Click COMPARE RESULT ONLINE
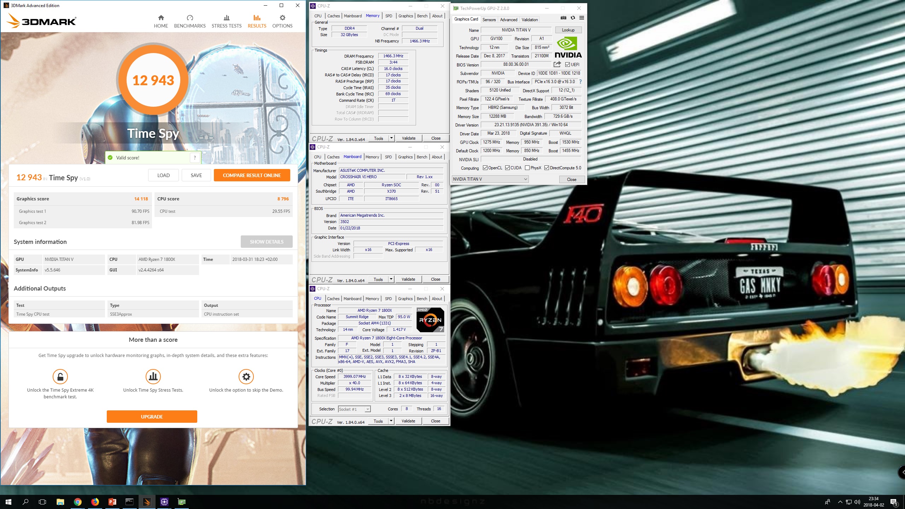The width and height of the screenshot is (905, 509). coord(252,175)
